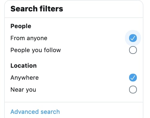Enable the Near you radio option

pos(133,90)
